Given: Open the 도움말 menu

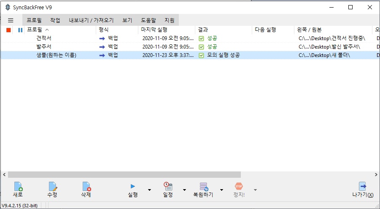Looking at the screenshot, I should pyautogui.click(x=148, y=20).
